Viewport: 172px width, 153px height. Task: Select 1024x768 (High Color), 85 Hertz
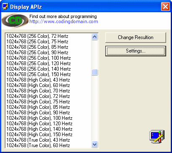pos(48,107)
